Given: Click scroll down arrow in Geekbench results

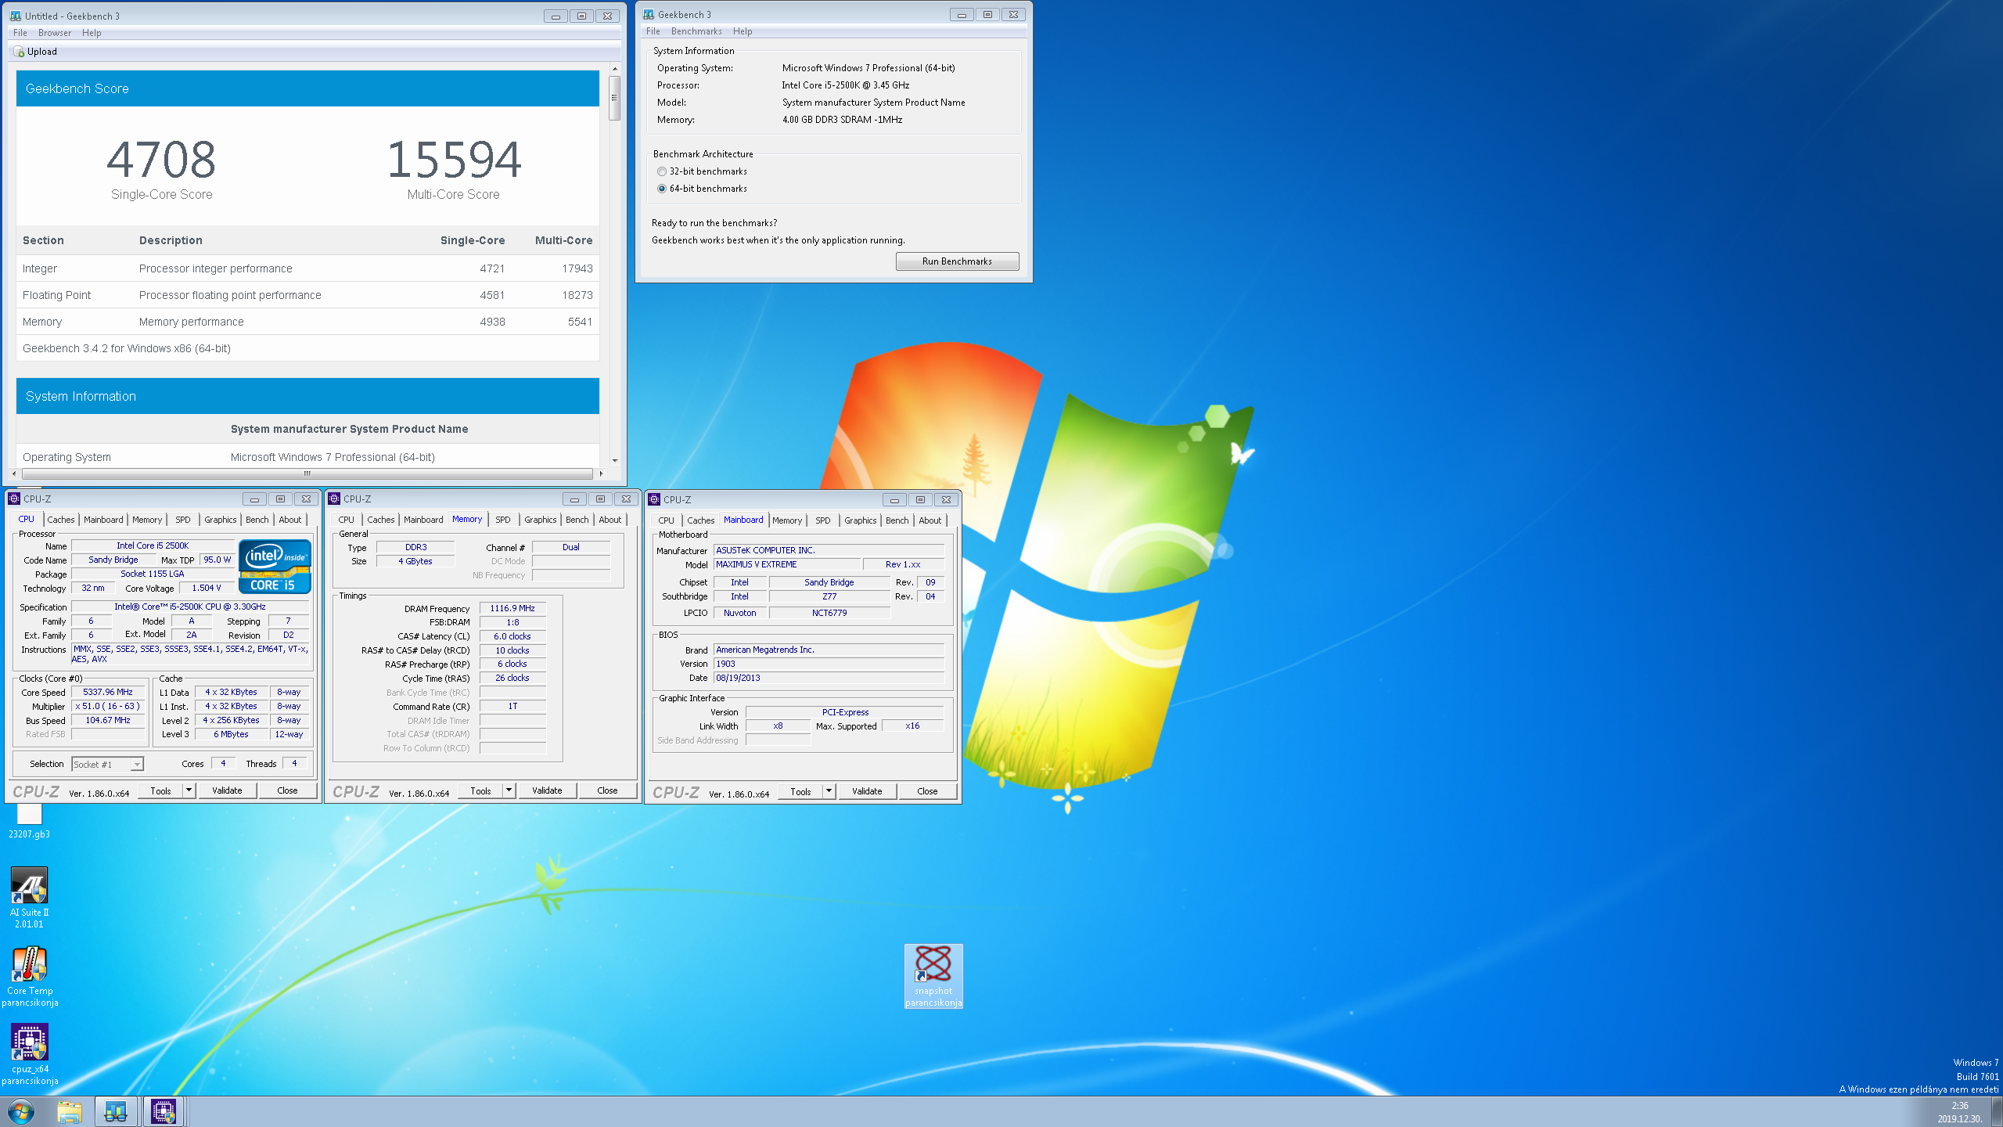Looking at the screenshot, I should tap(615, 461).
